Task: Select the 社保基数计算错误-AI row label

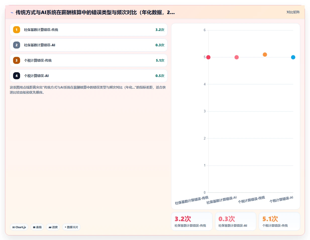Action: [40, 45]
